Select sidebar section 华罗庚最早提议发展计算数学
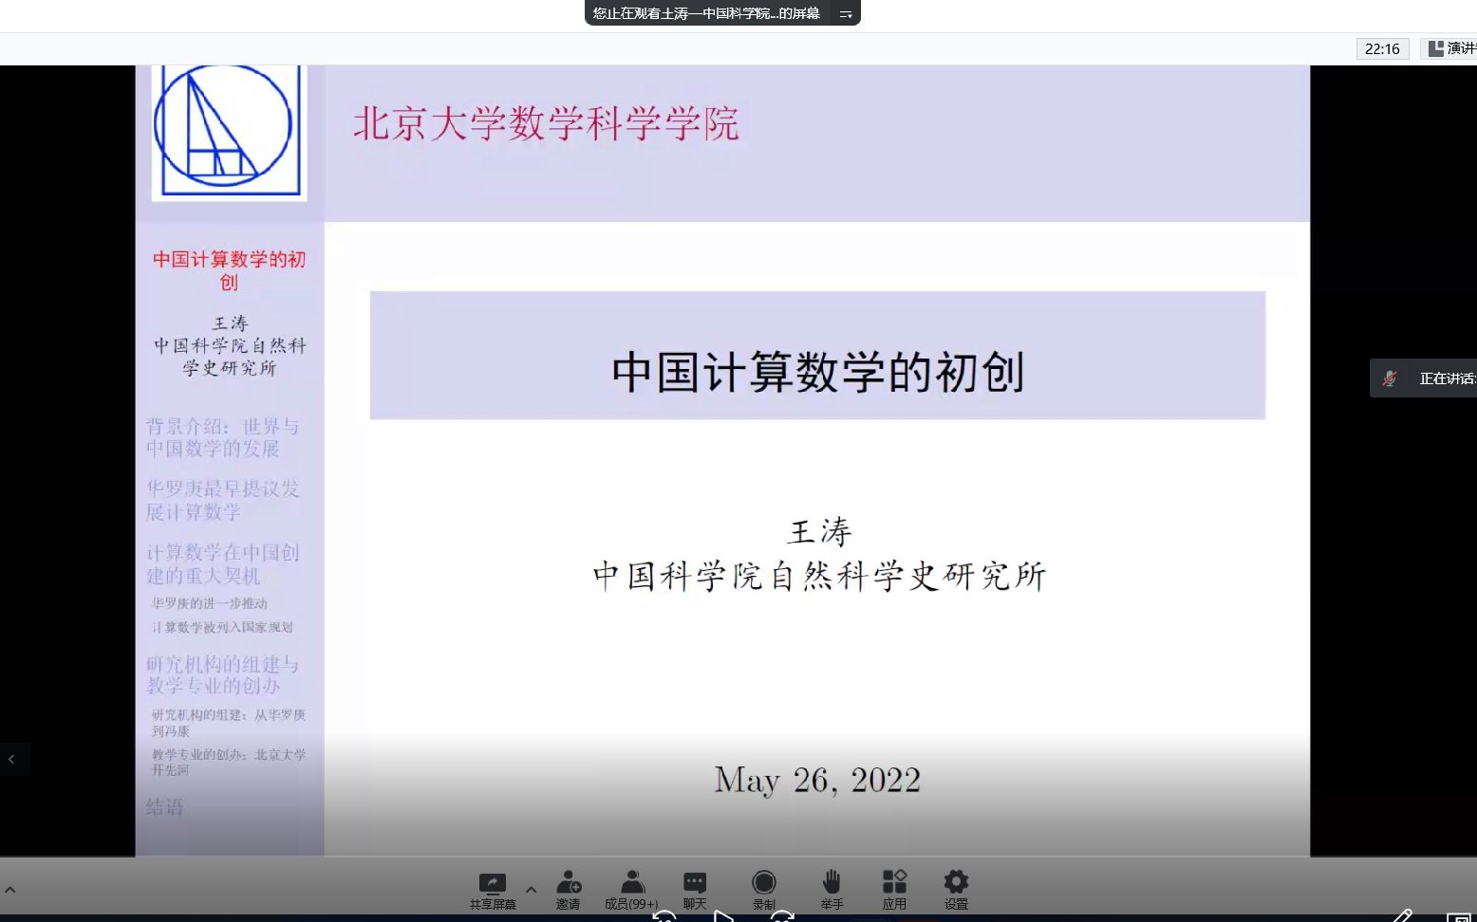 pyautogui.click(x=222, y=500)
